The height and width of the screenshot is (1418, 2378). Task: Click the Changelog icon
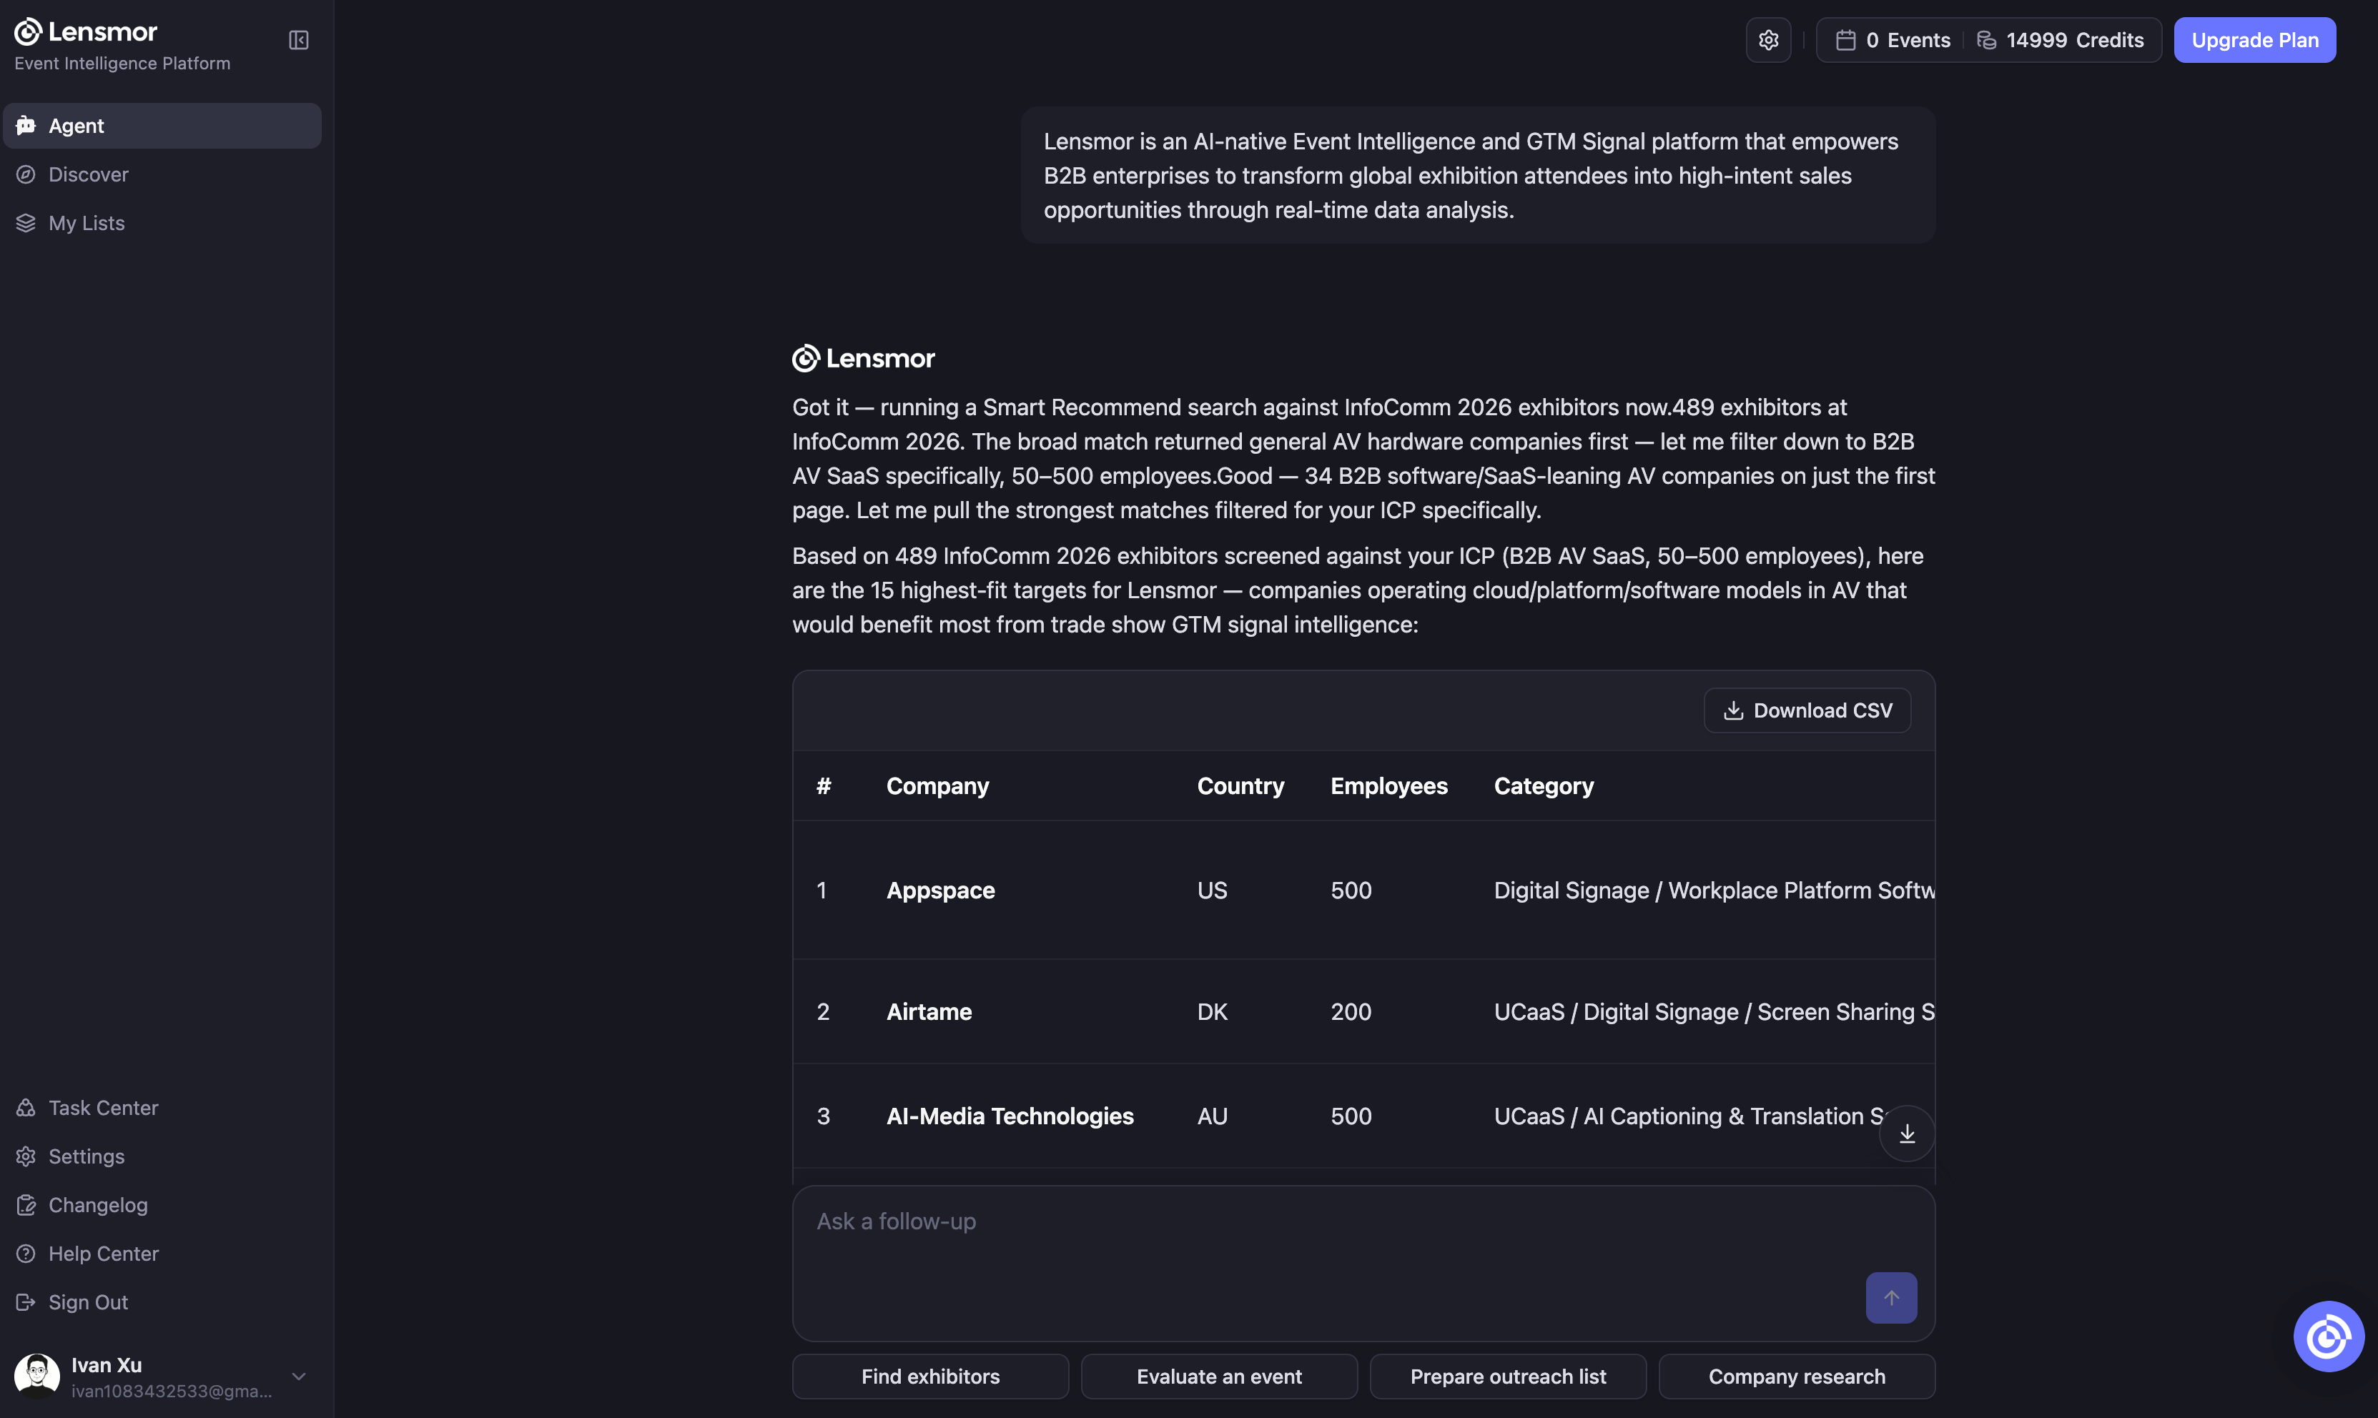26,1205
